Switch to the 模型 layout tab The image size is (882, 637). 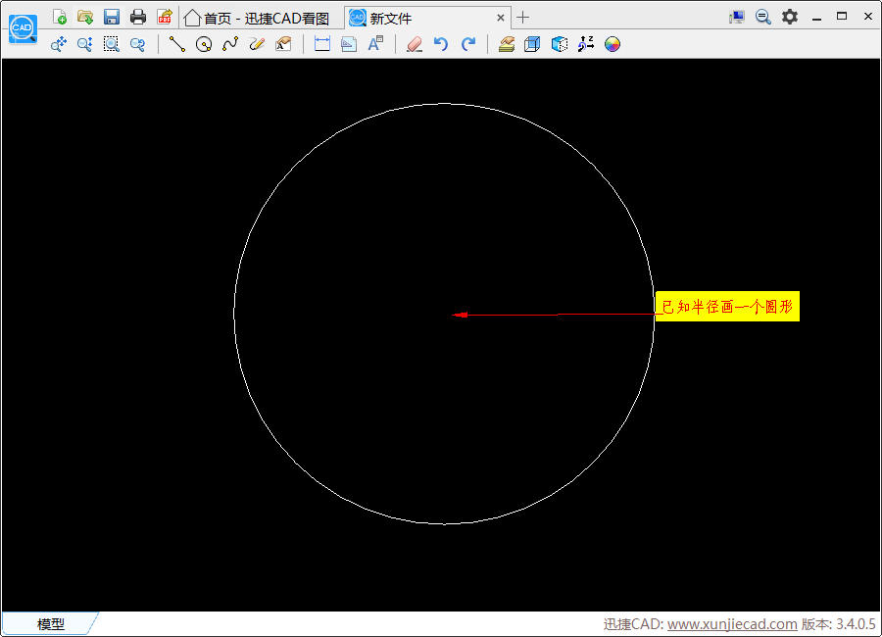click(x=51, y=623)
